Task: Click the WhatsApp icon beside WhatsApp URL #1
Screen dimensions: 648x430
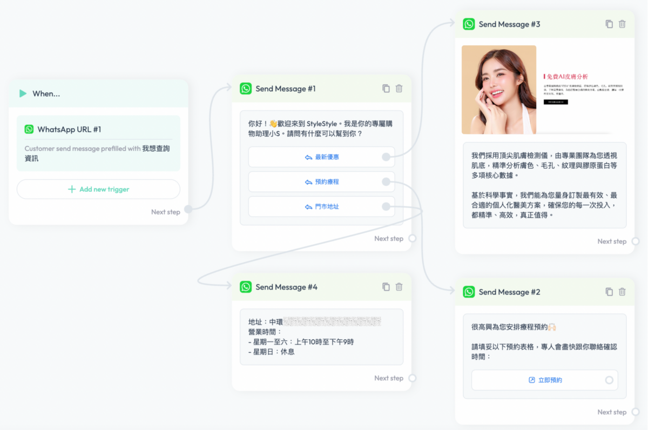Action: click(29, 129)
